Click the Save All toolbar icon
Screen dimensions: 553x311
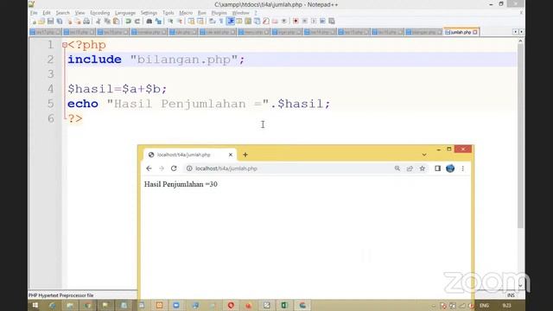(60, 22)
